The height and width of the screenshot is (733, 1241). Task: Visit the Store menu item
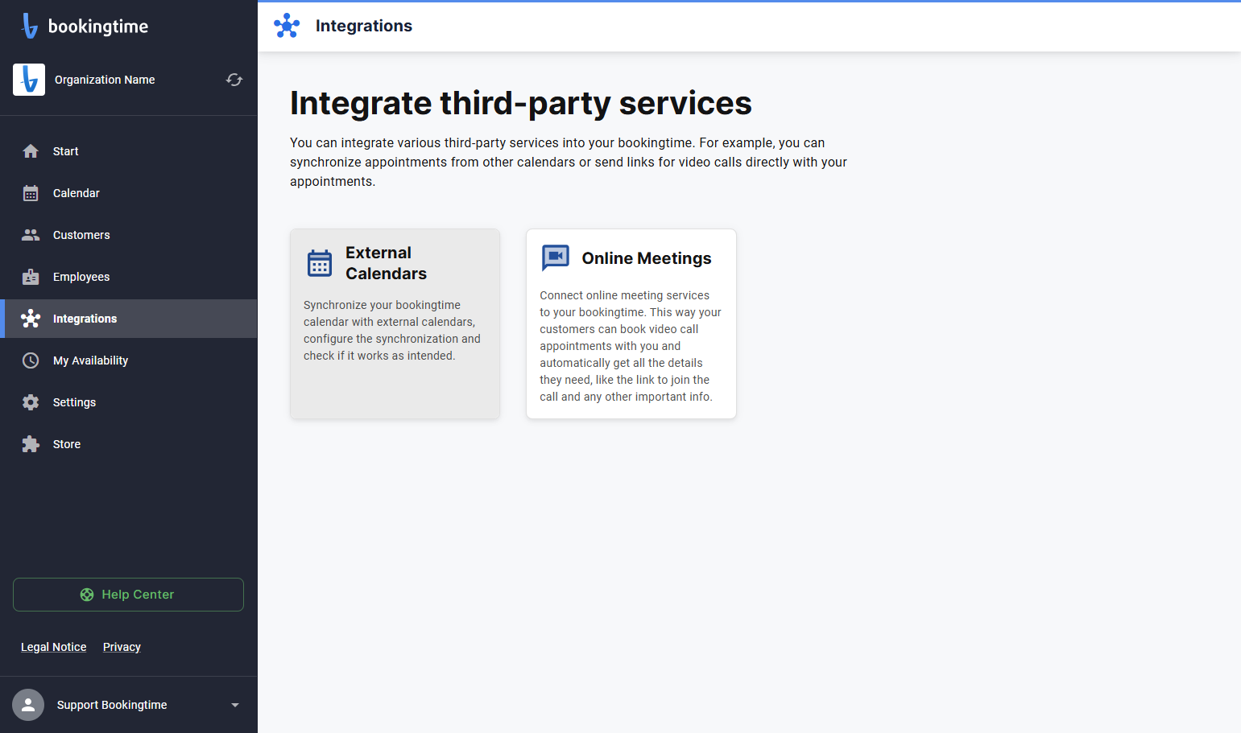tap(129, 444)
